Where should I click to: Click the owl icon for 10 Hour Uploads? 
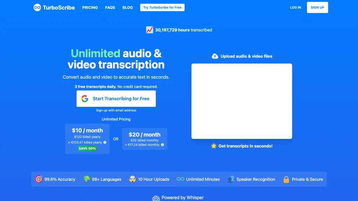(x=132, y=179)
